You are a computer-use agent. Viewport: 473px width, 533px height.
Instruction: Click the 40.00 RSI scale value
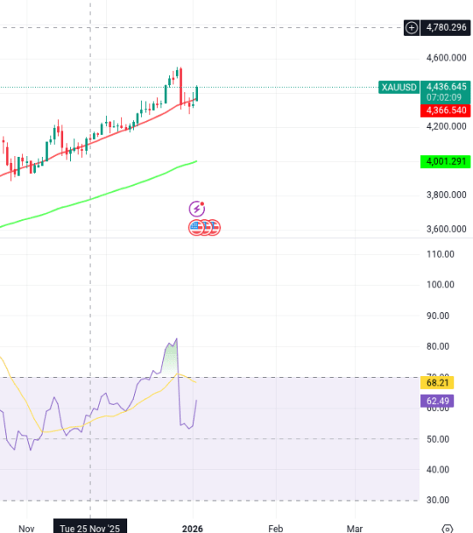point(438,470)
